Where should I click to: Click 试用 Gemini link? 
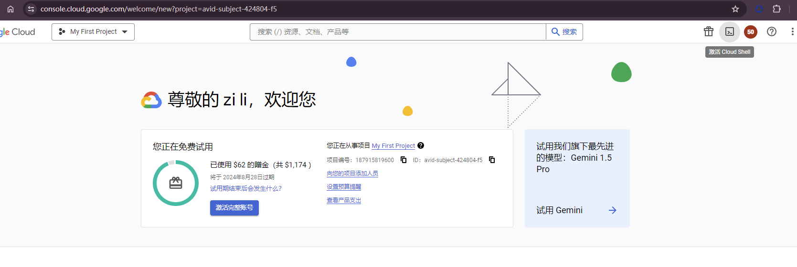(x=559, y=210)
